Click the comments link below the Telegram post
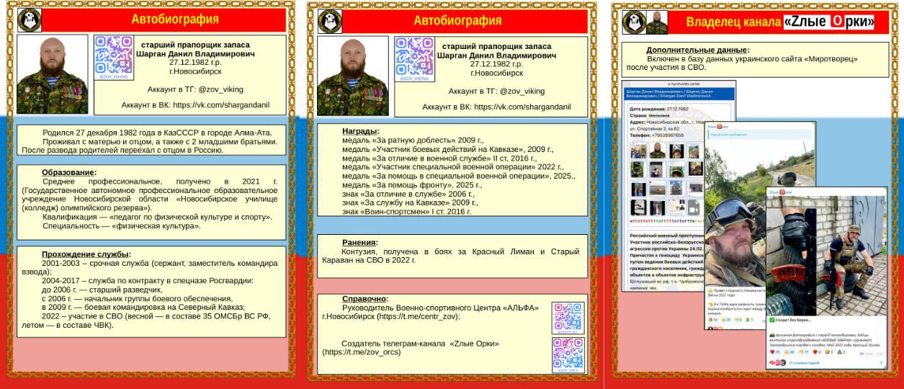The image size is (904, 389). 807,363
